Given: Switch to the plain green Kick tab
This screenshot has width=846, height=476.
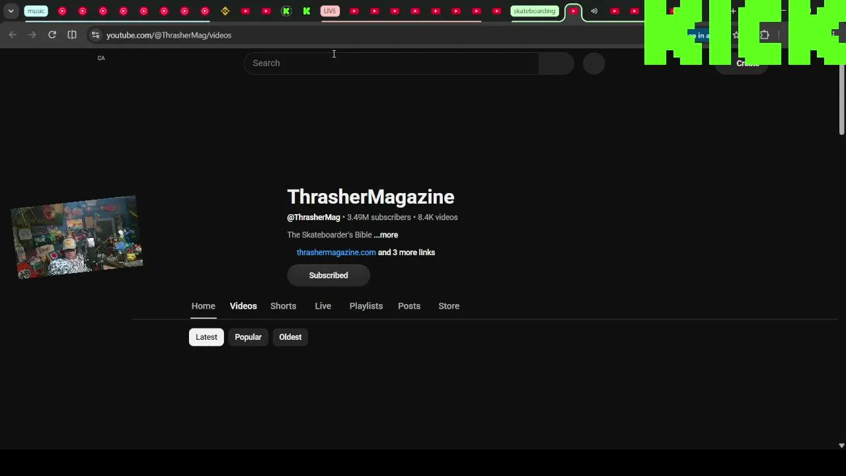Looking at the screenshot, I should (307, 11).
